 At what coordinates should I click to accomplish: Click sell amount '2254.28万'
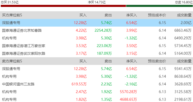click(103, 30)
